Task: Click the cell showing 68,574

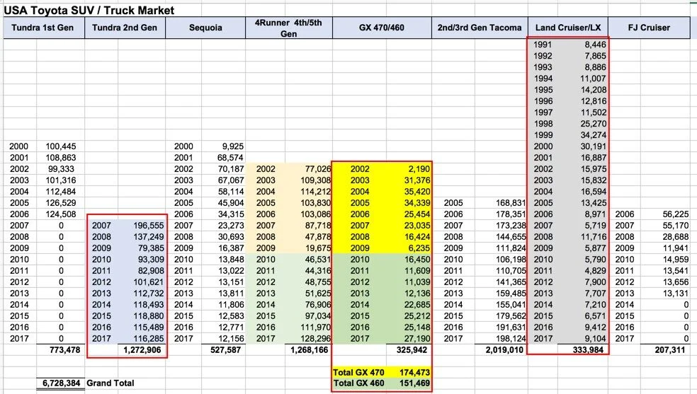Action: 231,158
